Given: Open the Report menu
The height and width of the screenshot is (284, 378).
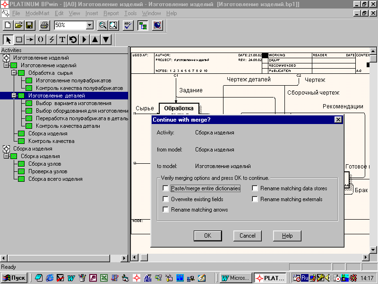Looking at the screenshot, I should pyautogui.click(x=111, y=13).
